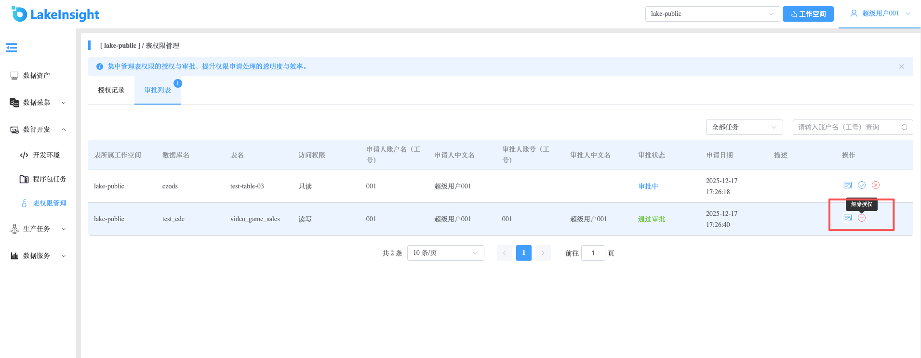Click the reject X icon for test-table-03
The height and width of the screenshot is (358, 921).
876,185
